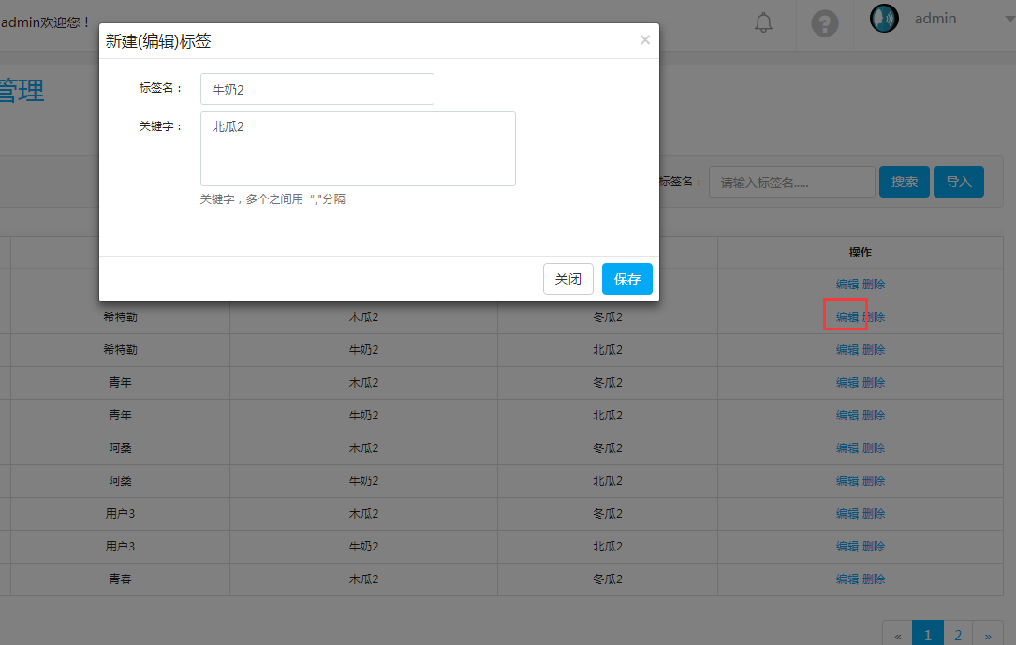Screen dimensions: 1016x645
Task: Click 删除 in the 阿桑 牛奶2 row
Action: point(874,480)
